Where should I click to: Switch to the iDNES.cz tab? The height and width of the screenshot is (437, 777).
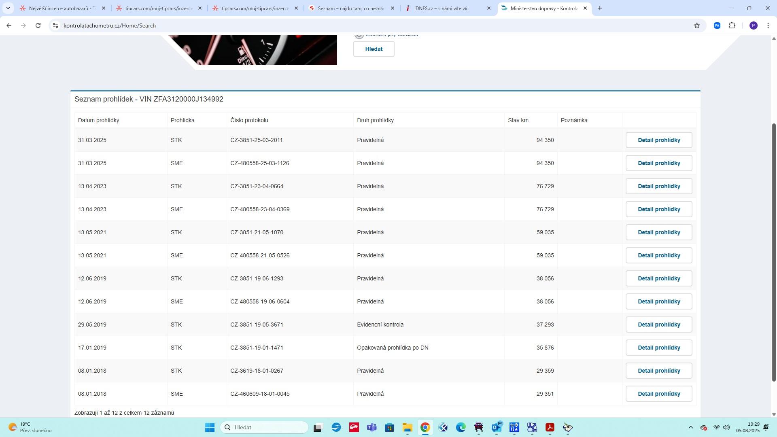(x=441, y=8)
